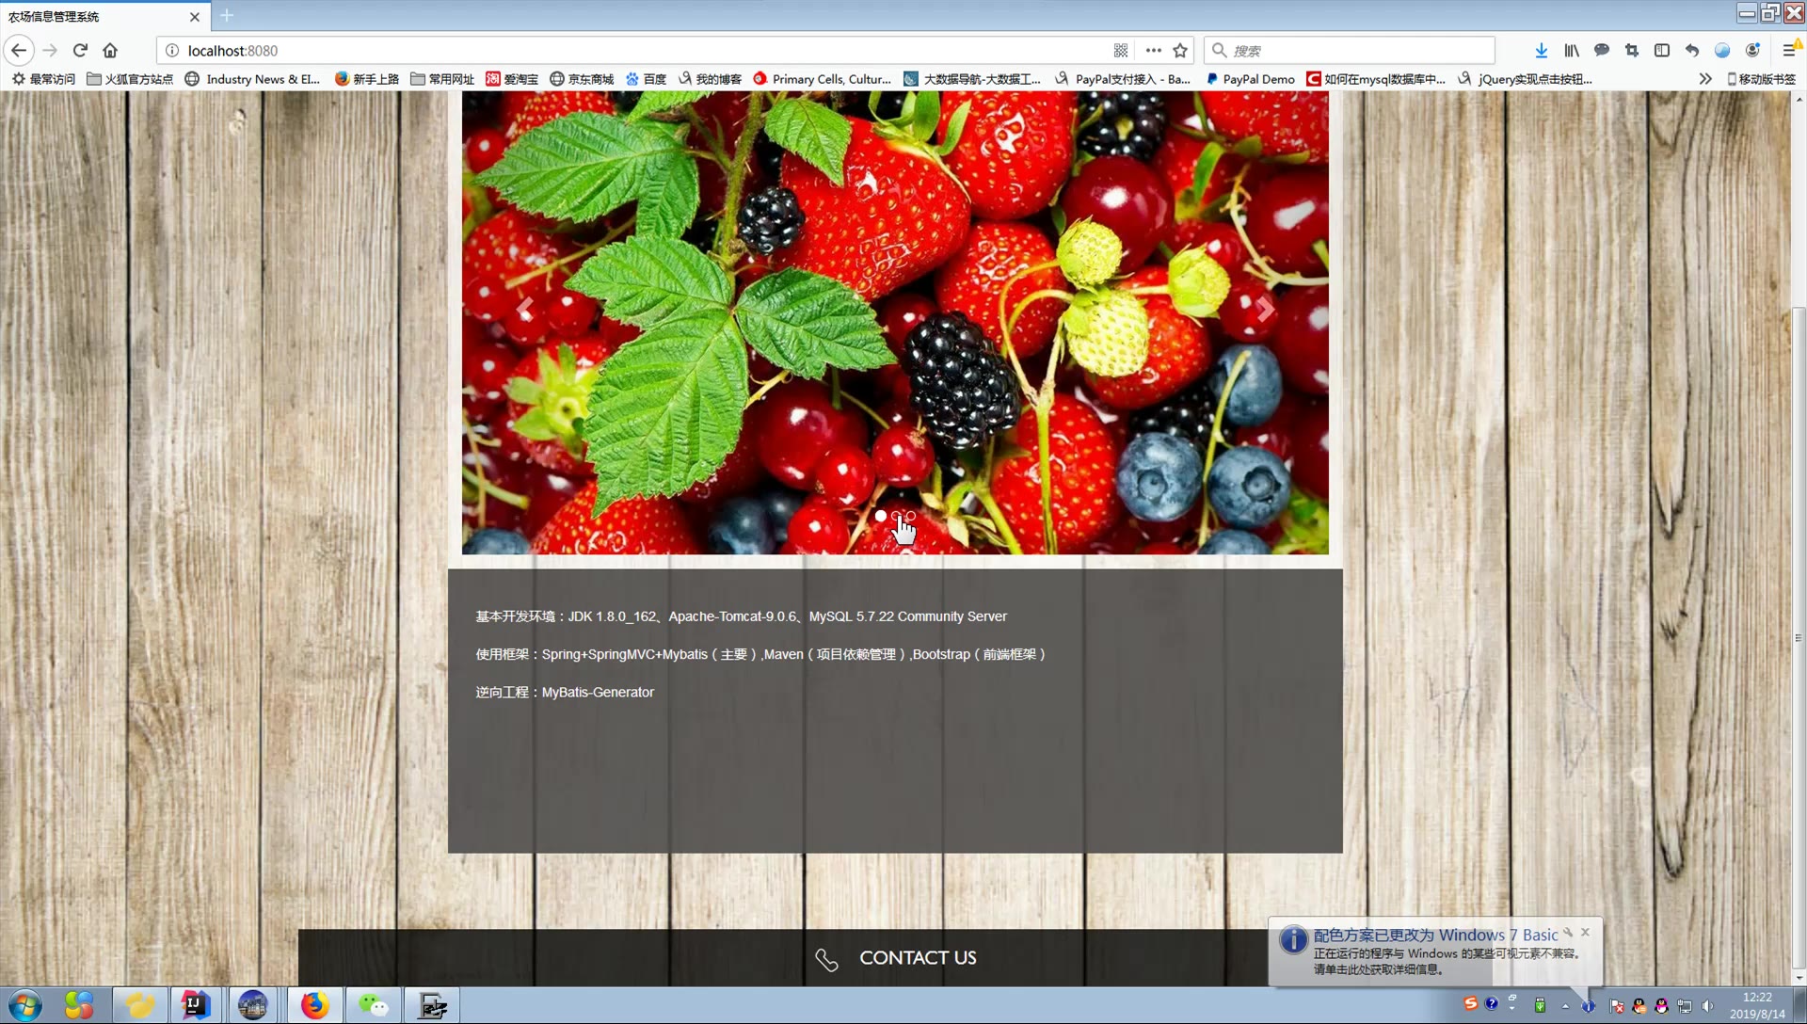1807x1024 pixels.
Task: Open Firefox hamburger menu
Action: pyautogui.click(x=1788, y=51)
